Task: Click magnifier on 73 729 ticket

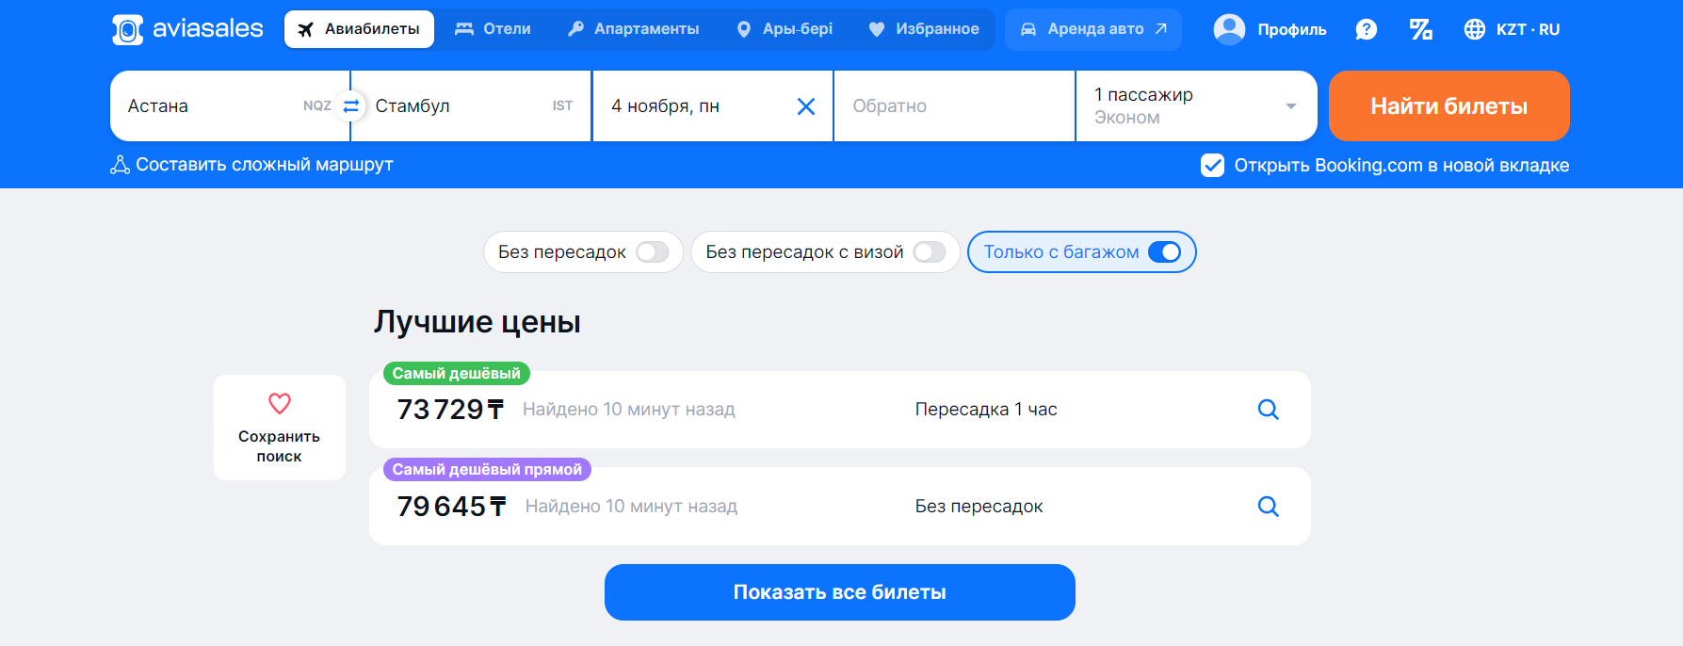Action: 1269,410
